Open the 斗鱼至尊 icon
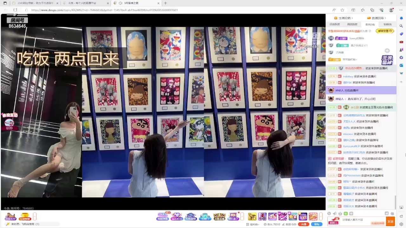Image resolution: width=406 pixels, height=228 pixels. pyautogui.click(x=219, y=217)
